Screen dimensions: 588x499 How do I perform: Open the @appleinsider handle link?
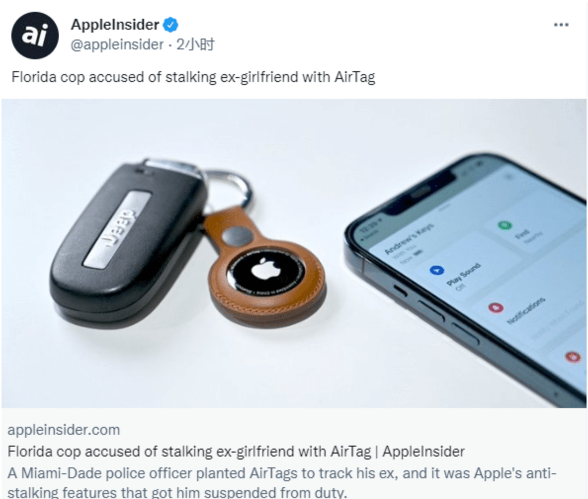tap(117, 44)
